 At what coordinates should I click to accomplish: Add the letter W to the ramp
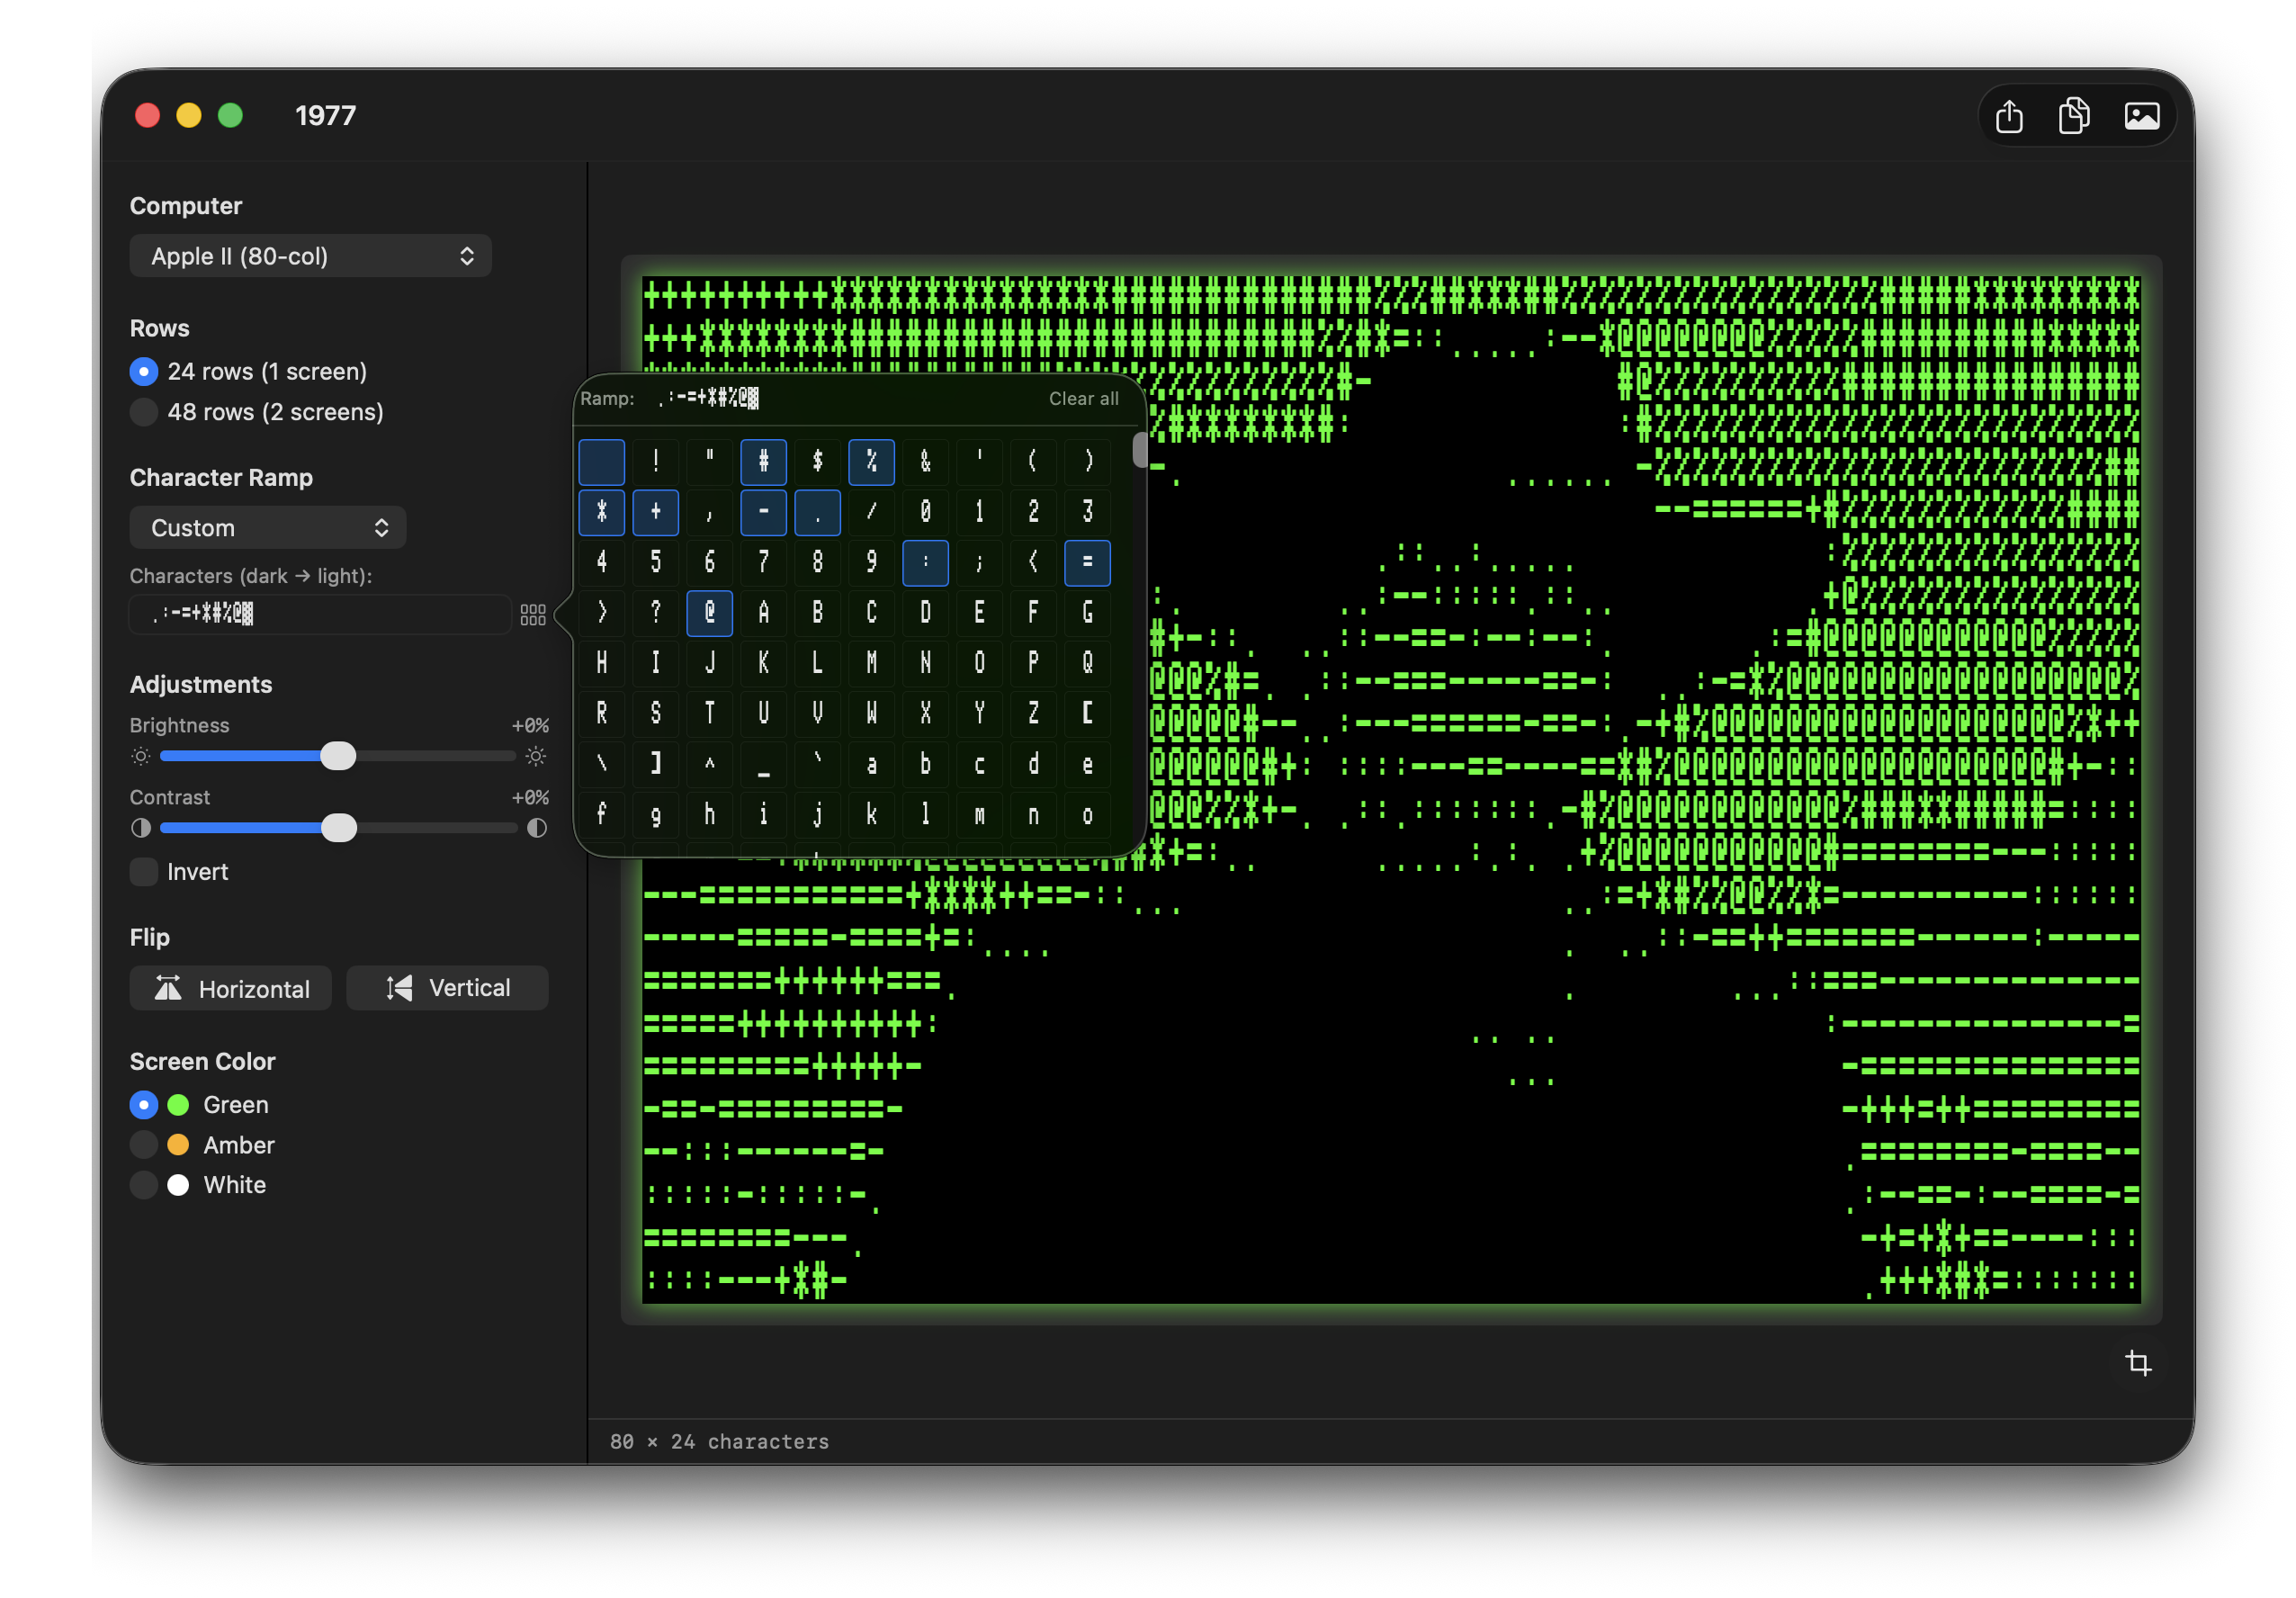[x=871, y=713]
